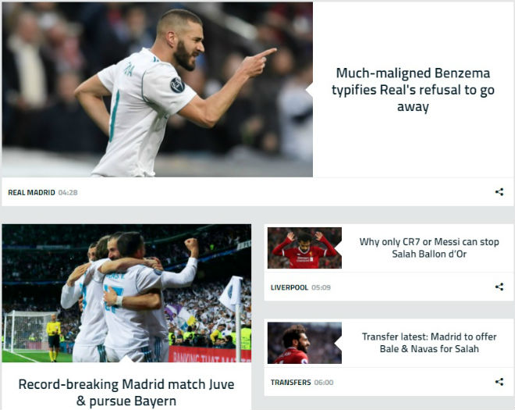Screen dimensions: 515x410
Task: Click the 05:09 timestamp on Liverpool story
Action: coord(321,287)
